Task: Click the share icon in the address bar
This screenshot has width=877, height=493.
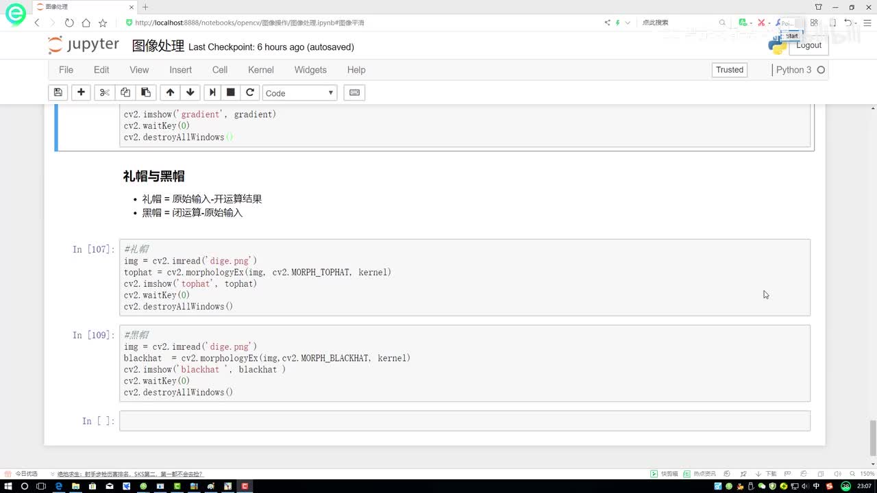Action: pos(607,23)
